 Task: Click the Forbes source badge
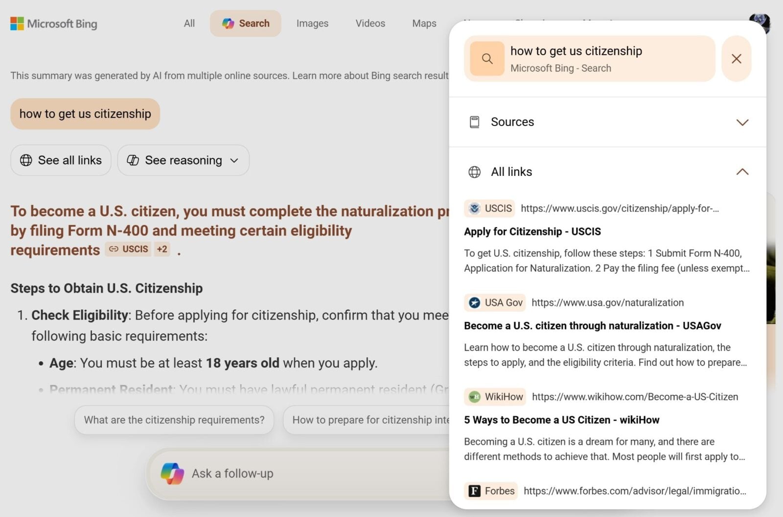click(x=491, y=491)
